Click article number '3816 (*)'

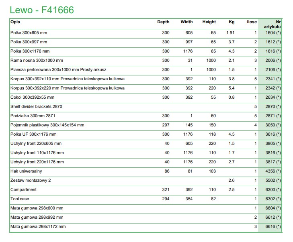pos(273,153)
